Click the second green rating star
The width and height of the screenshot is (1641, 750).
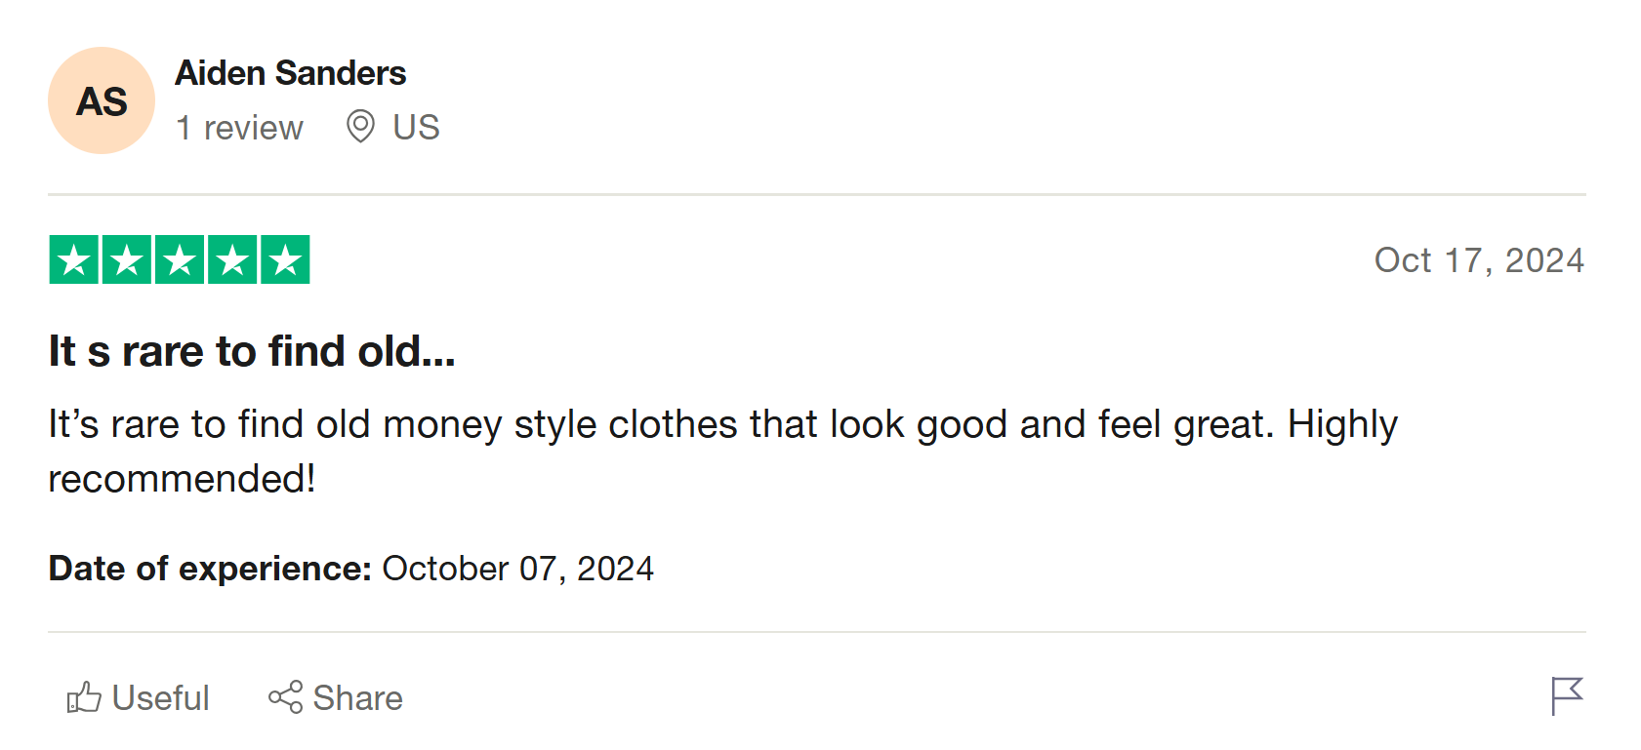click(x=127, y=259)
